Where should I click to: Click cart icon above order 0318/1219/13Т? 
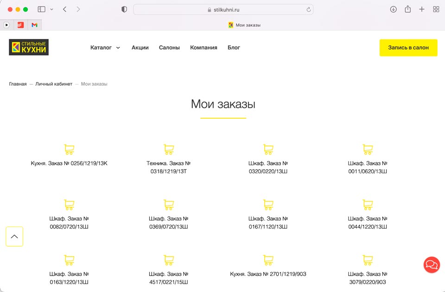click(x=169, y=149)
